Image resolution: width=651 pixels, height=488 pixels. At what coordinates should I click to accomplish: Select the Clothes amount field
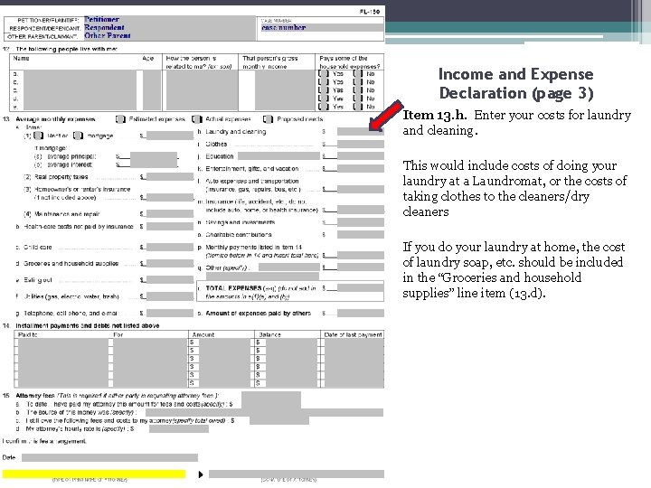click(x=361, y=144)
